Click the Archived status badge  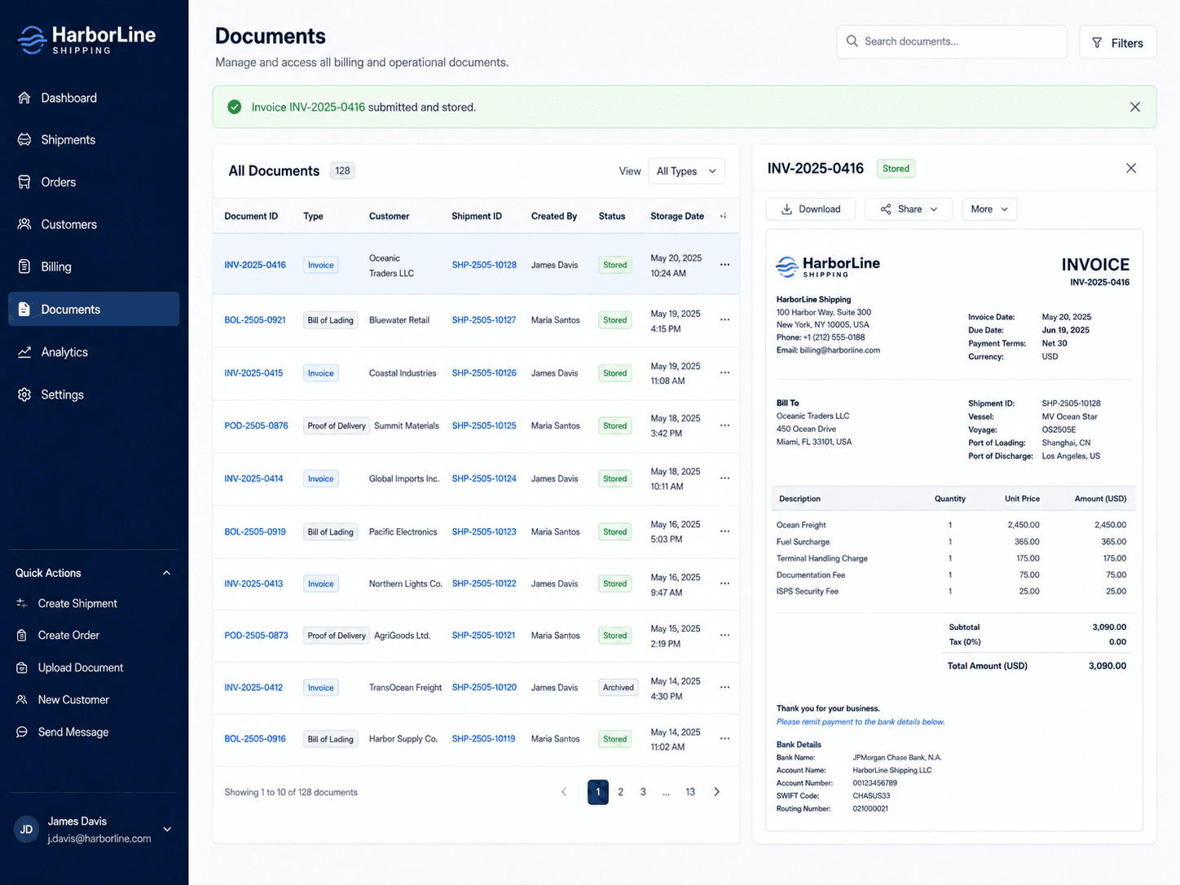[619, 688]
